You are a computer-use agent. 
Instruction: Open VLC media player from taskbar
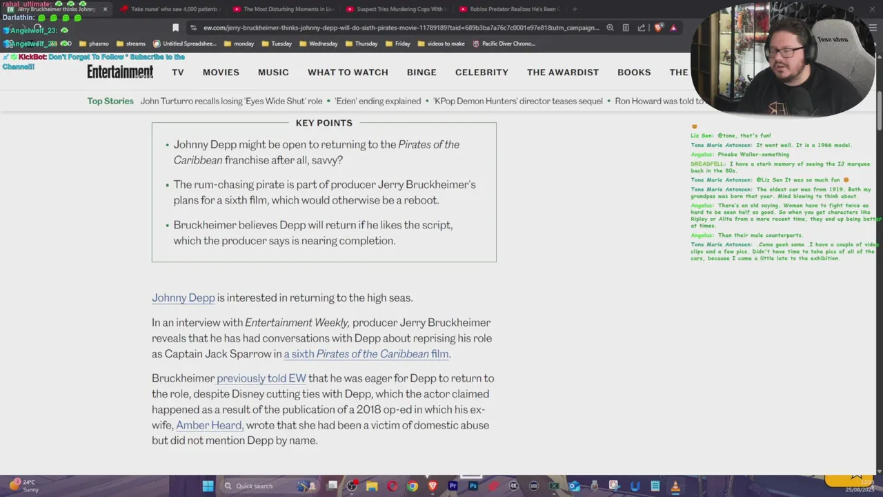pos(675,486)
